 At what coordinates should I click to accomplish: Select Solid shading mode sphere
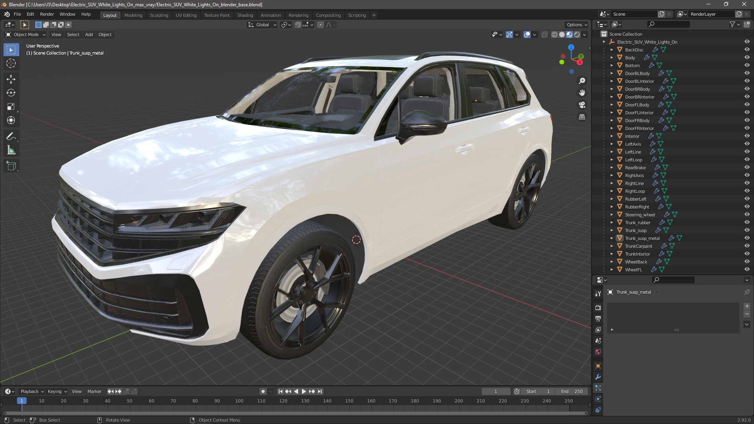(x=562, y=35)
